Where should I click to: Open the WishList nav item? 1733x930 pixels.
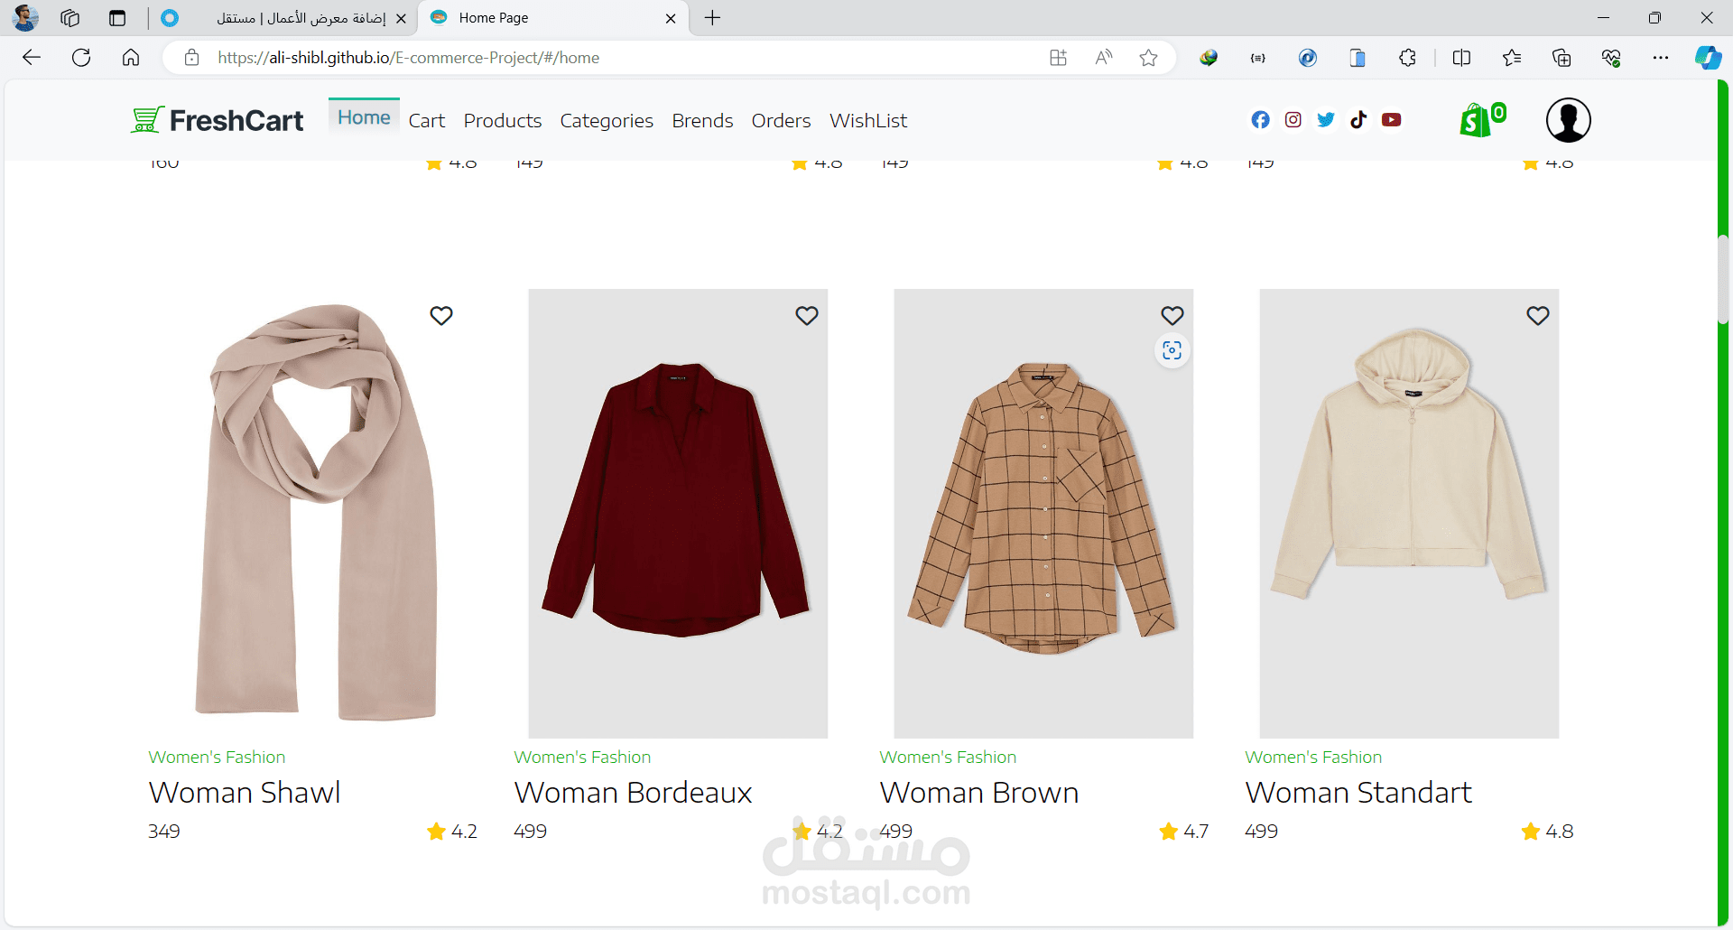click(868, 121)
